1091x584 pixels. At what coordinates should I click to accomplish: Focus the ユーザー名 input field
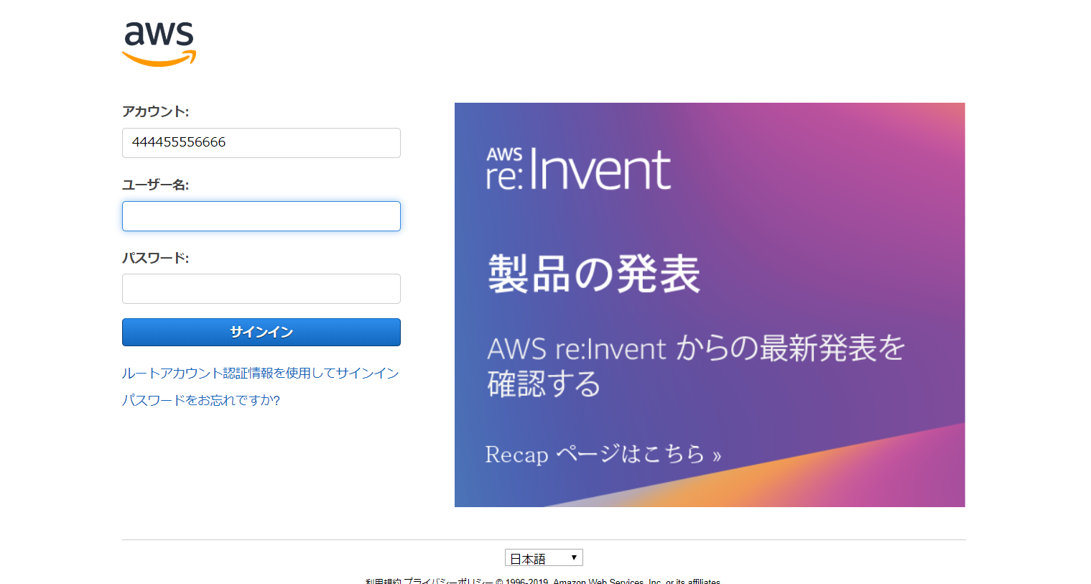click(x=261, y=216)
